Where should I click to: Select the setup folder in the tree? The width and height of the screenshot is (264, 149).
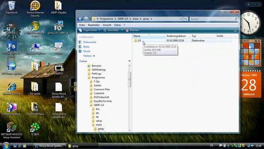point(99,121)
